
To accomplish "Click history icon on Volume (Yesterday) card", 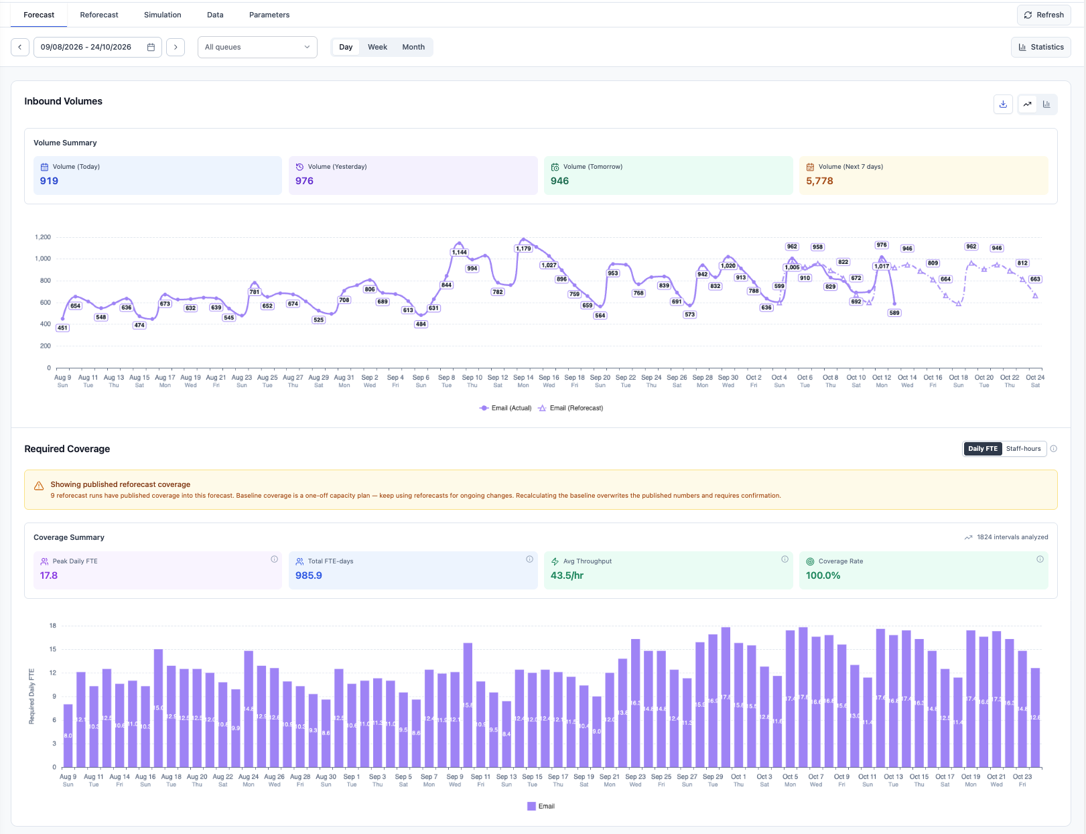I will click(299, 167).
